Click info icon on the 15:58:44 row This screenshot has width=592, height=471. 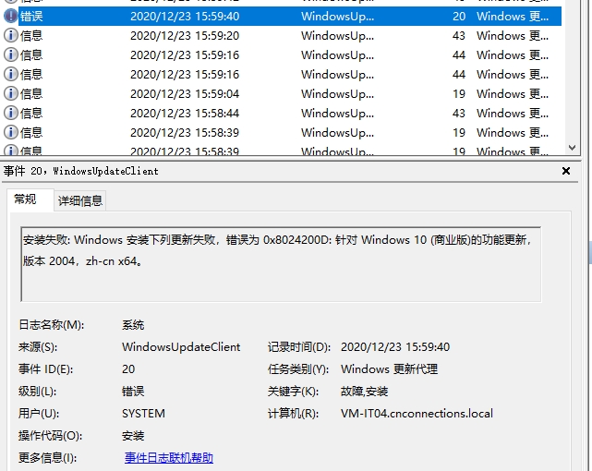coord(10,113)
